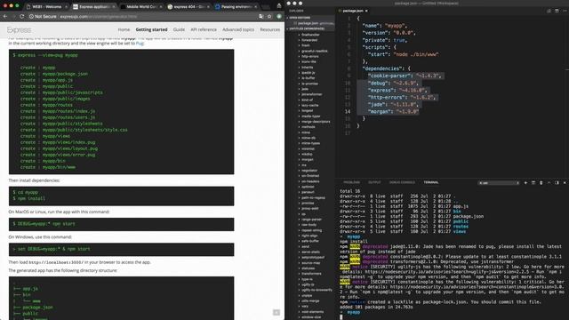Switch to the Passing environment browser tab
Screen dimensions: 569x320
pyautogui.click(x=236, y=6)
